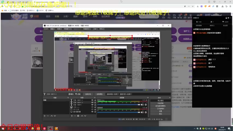Open the 帮助(H) menu in OBS
The width and height of the screenshot is (233, 131).
(102, 29)
